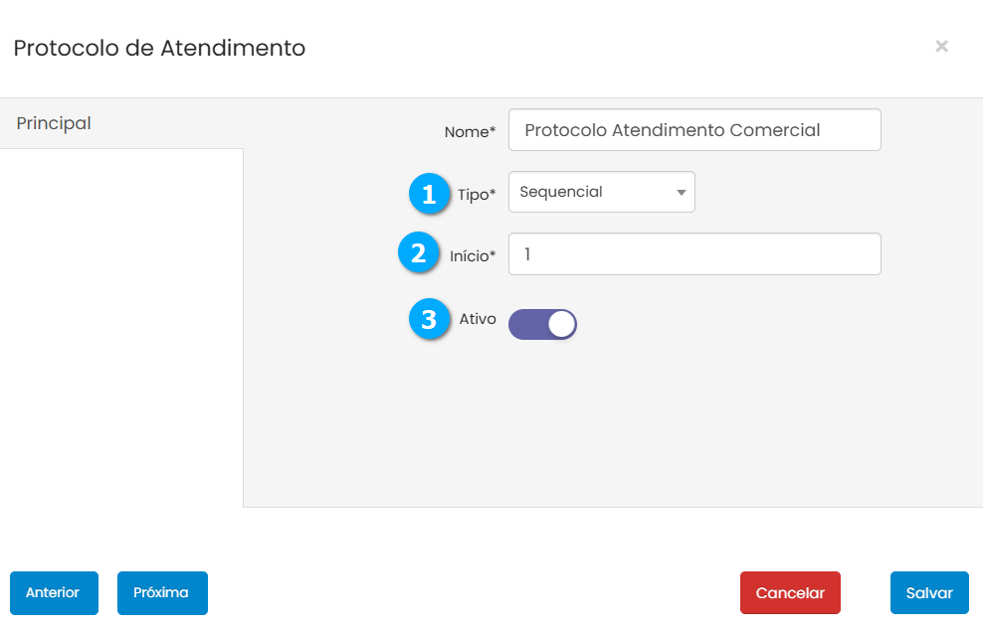Screen dimensions: 983x631
Task: Click the empty white sidebar below Principal
Action: 121,328
